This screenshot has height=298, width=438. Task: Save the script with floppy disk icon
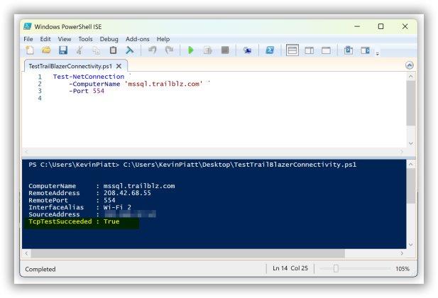coord(63,50)
